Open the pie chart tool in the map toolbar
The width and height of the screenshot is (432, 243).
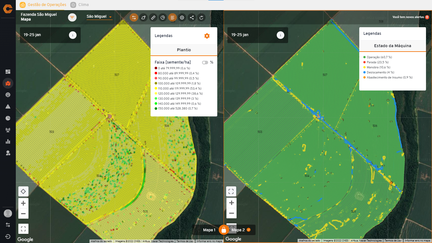[163, 18]
